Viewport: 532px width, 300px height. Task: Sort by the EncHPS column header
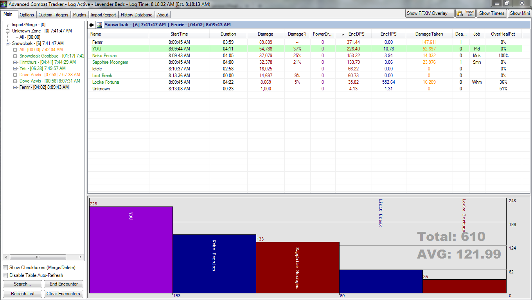click(x=388, y=34)
